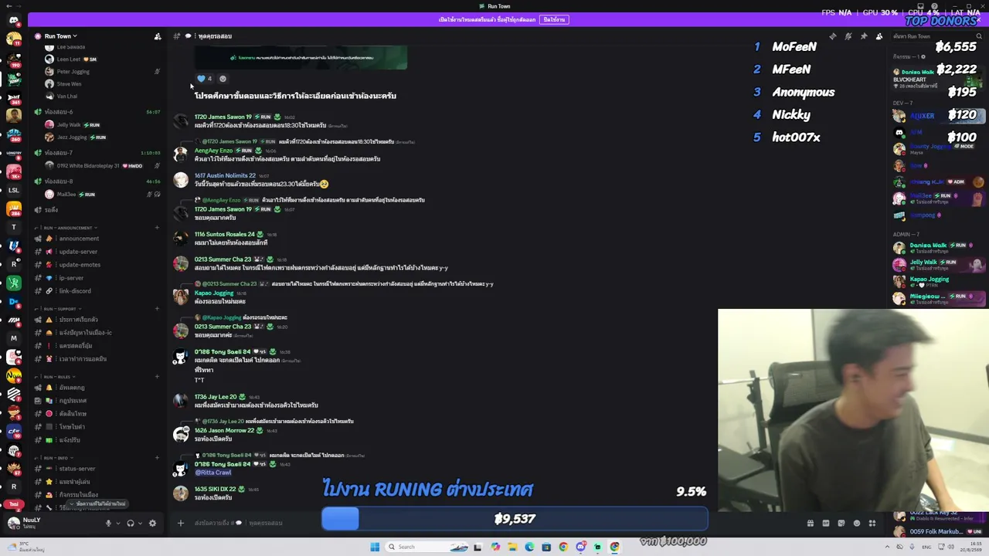Toggle notification settings bell in channel header
The width and height of the screenshot is (989, 556).
[x=848, y=36]
